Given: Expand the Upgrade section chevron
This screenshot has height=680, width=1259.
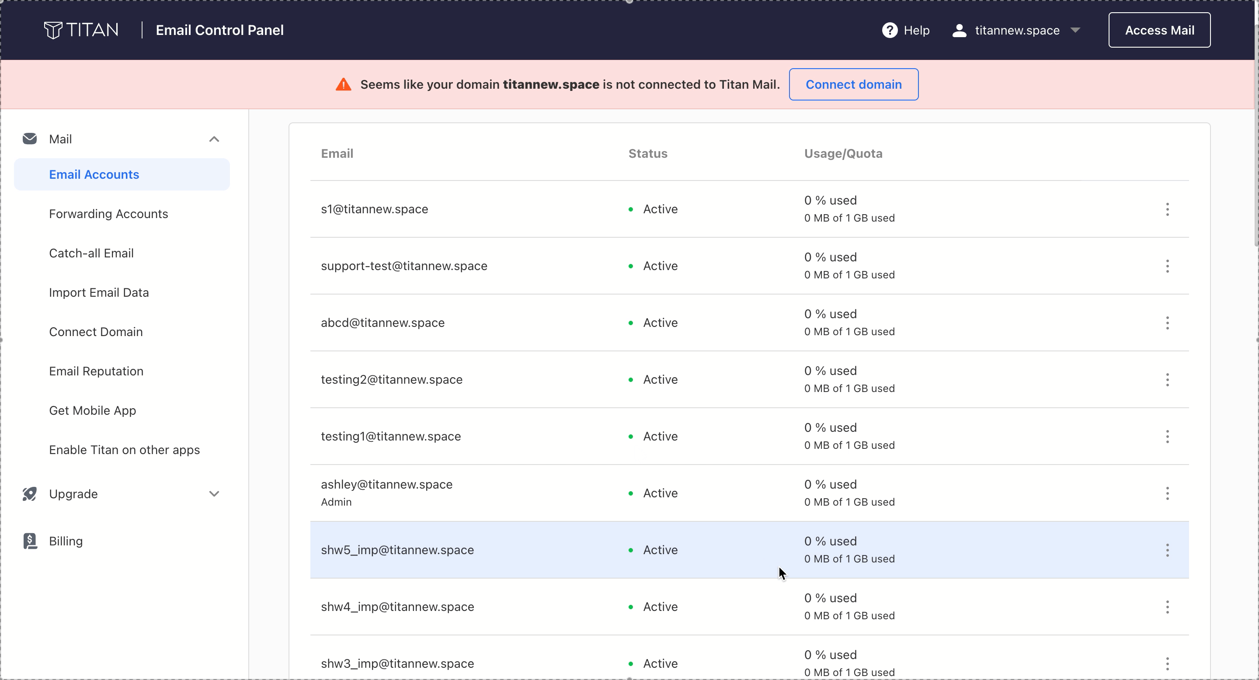Looking at the screenshot, I should (x=214, y=494).
